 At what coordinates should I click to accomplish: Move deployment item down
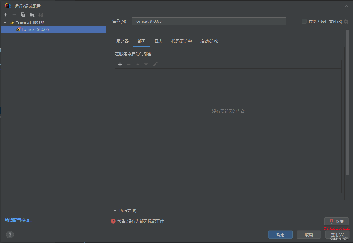146,64
